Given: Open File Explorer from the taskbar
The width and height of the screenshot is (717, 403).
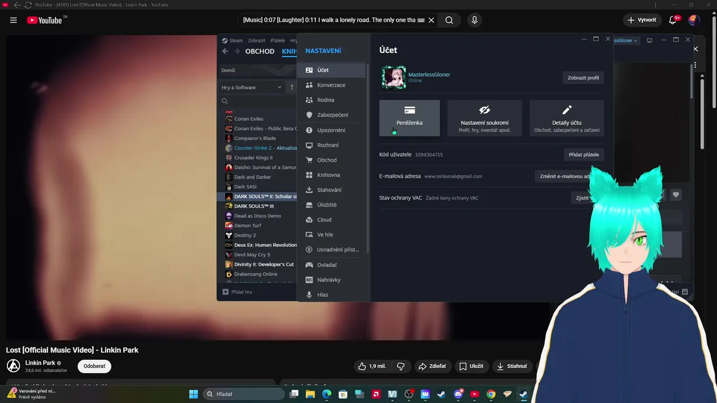Looking at the screenshot, I should 310,394.
